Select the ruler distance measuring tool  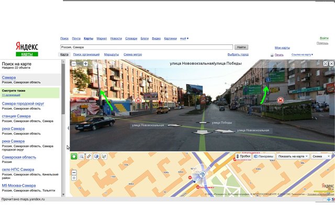(89, 156)
